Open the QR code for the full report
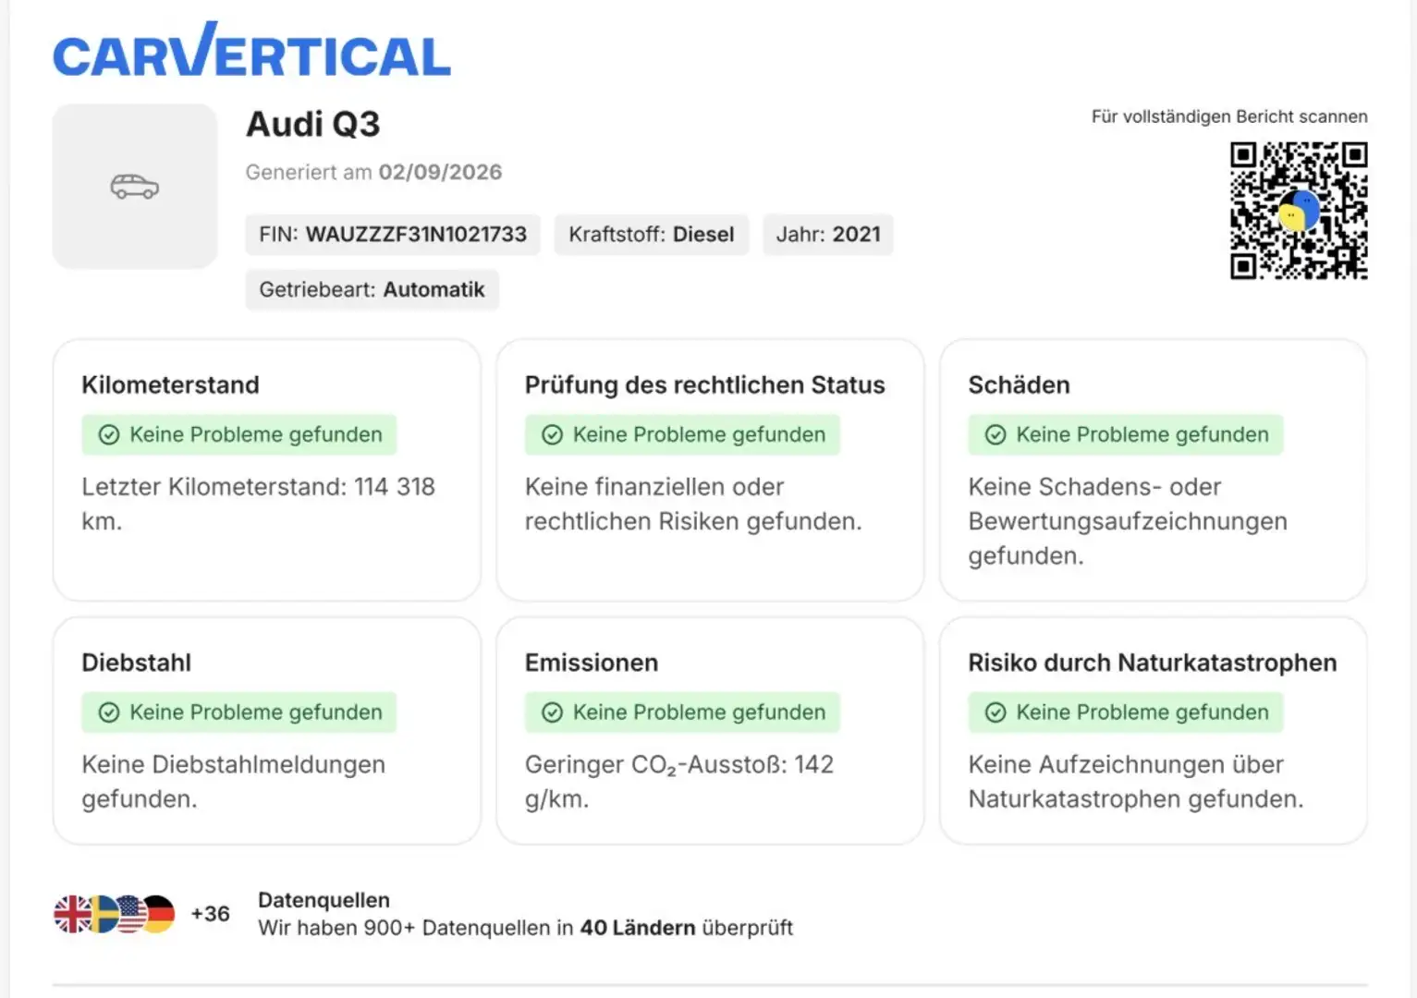 1299,211
